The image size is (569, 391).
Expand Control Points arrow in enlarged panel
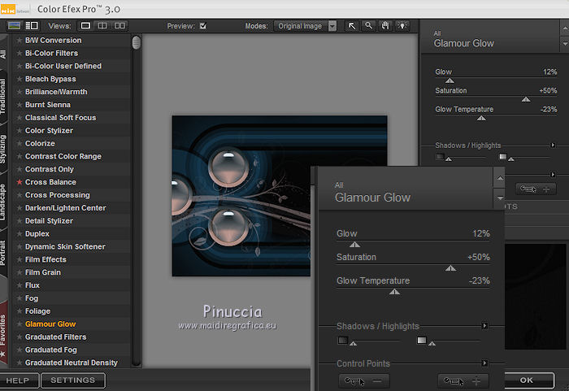click(x=484, y=363)
